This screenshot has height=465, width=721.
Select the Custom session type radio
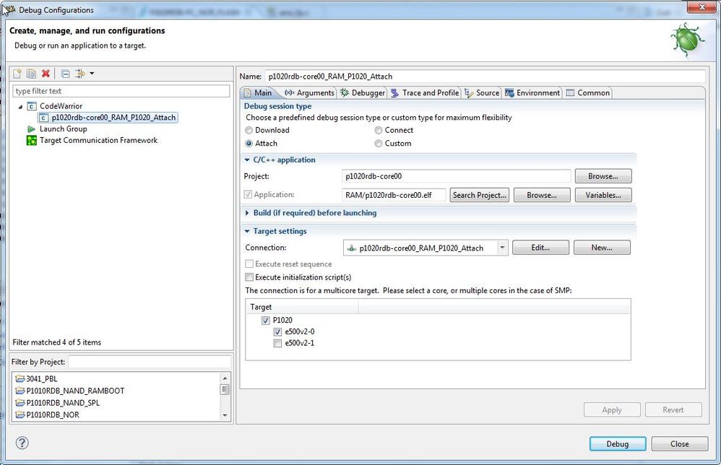coord(379,144)
